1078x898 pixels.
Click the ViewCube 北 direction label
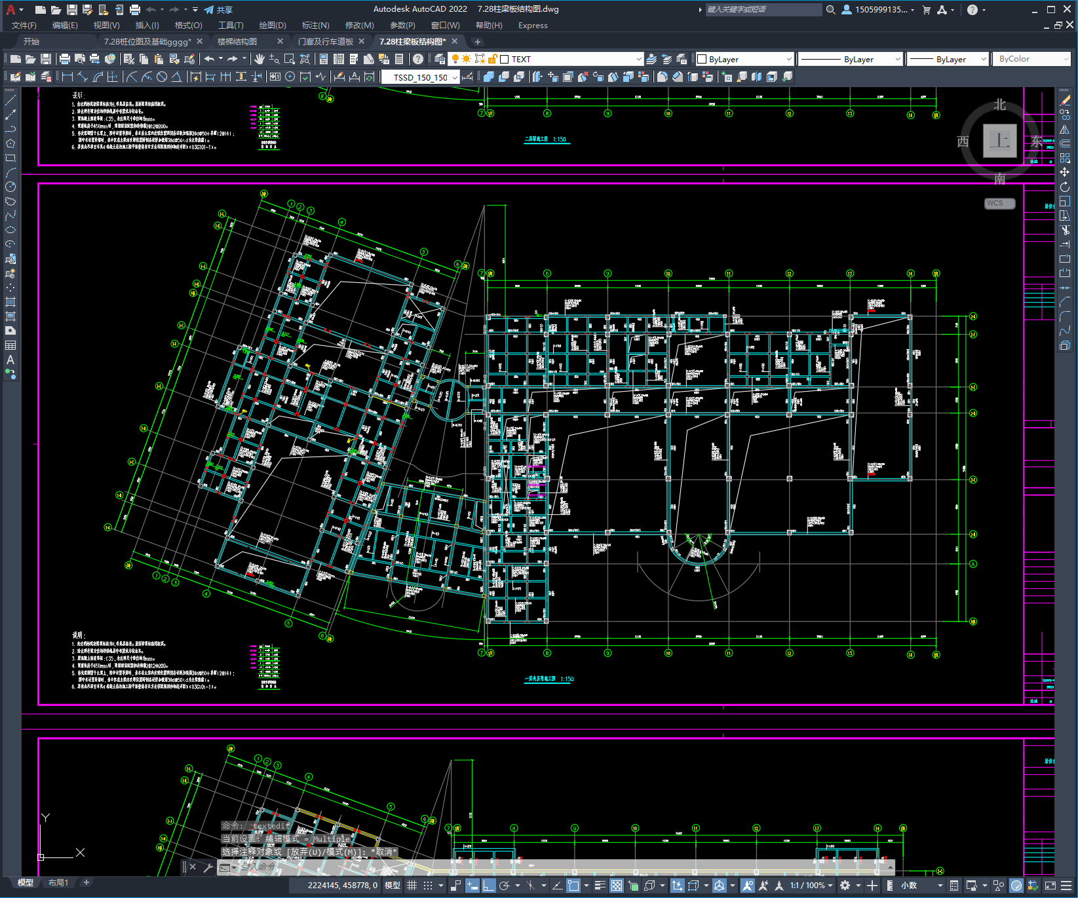click(999, 105)
